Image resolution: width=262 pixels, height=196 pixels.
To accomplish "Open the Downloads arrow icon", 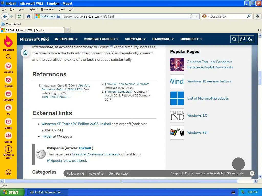I will pos(257,16).
